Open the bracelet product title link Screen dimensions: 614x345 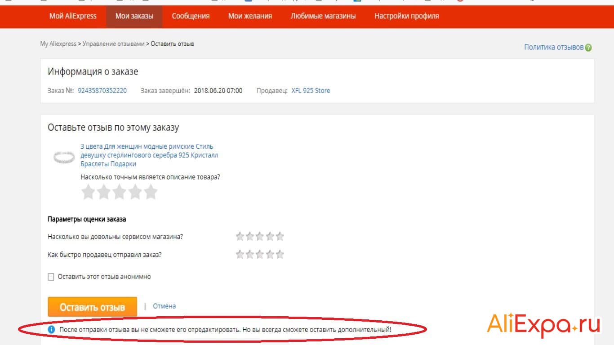[x=149, y=155]
